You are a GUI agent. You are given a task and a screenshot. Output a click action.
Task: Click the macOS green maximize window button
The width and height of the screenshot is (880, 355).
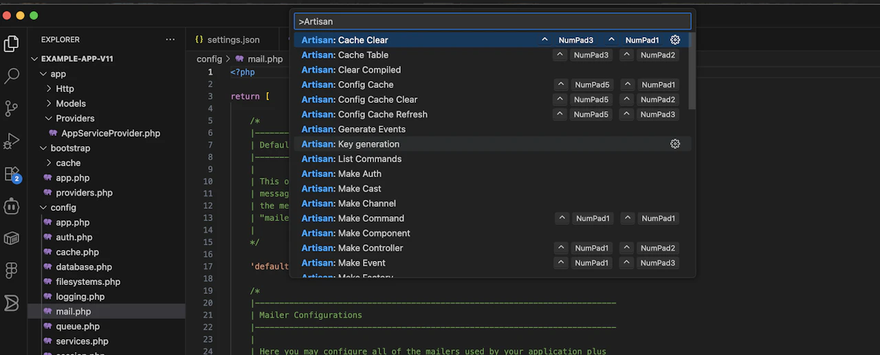(x=34, y=15)
